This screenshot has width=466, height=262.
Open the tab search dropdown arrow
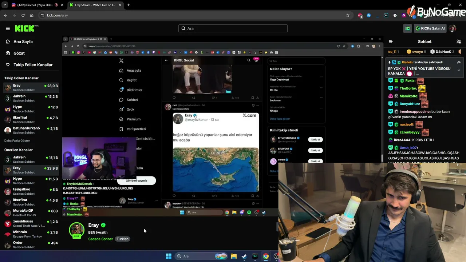pyautogui.click(x=5, y=5)
